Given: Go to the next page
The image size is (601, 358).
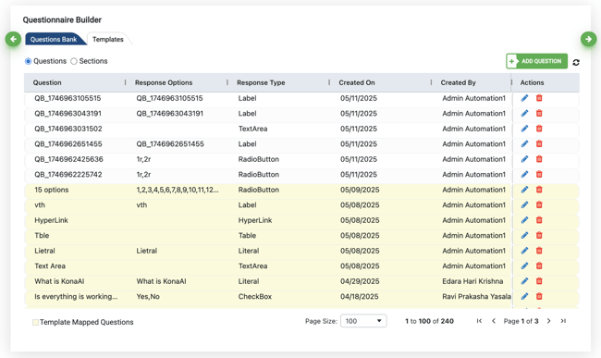Looking at the screenshot, I should (x=549, y=321).
